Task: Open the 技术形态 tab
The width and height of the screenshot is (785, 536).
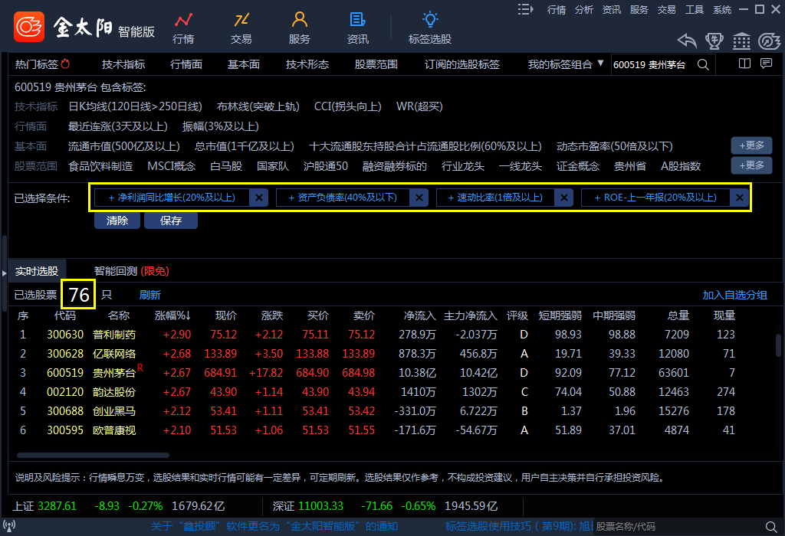Action: [x=307, y=64]
